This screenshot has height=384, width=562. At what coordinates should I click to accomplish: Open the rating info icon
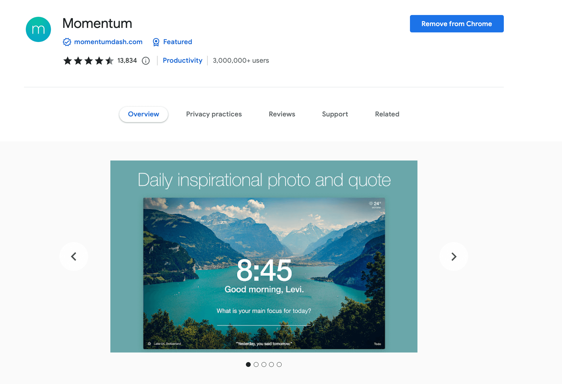pyautogui.click(x=146, y=61)
